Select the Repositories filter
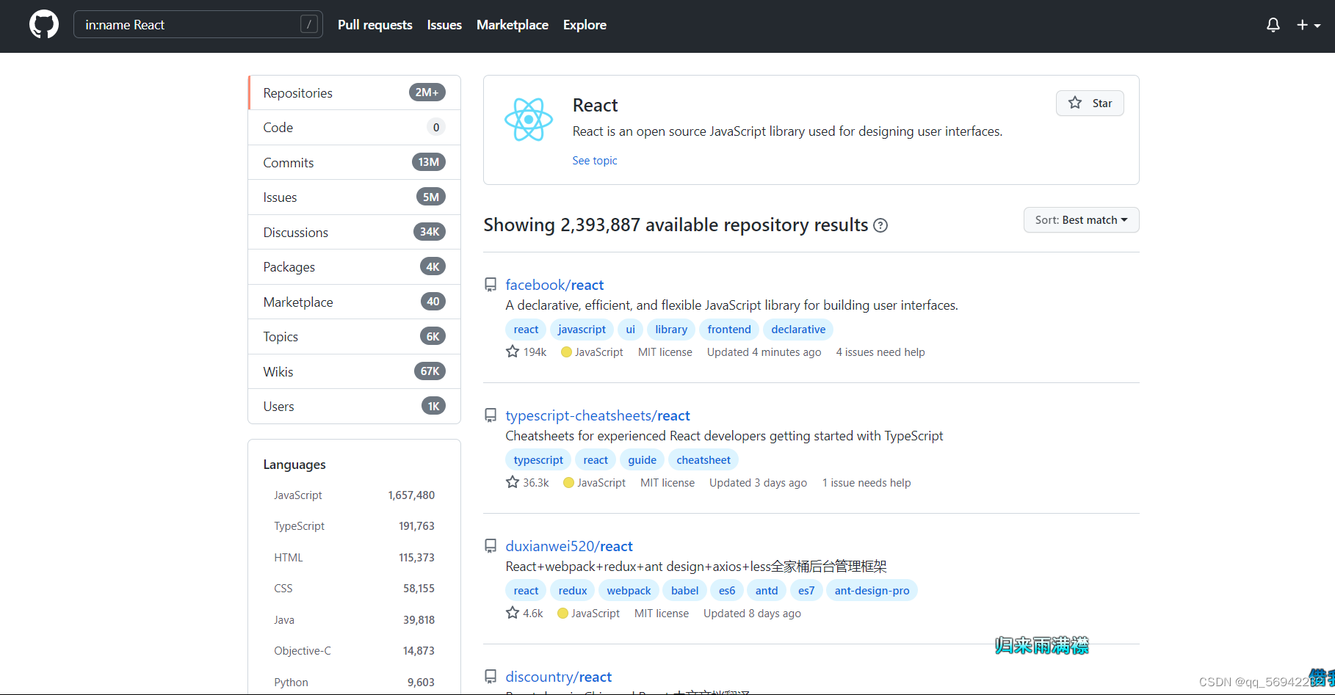Image resolution: width=1335 pixels, height=695 pixels. [355, 92]
